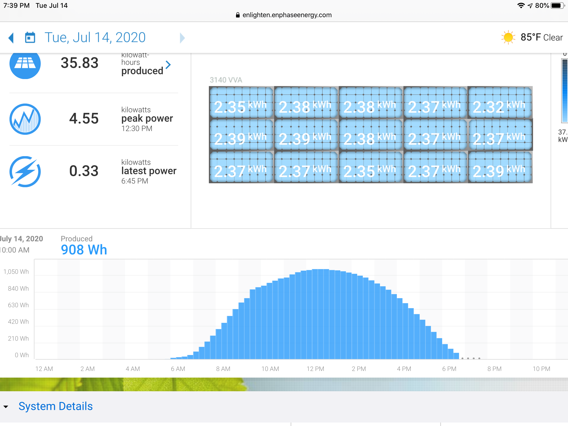Select the 2.32 kWh solar panel
568x426 pixels.
pos(500,103)
